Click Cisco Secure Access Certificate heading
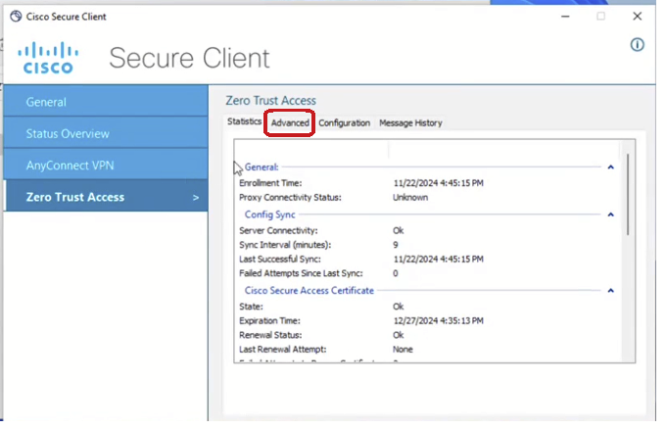 [309, 291]
